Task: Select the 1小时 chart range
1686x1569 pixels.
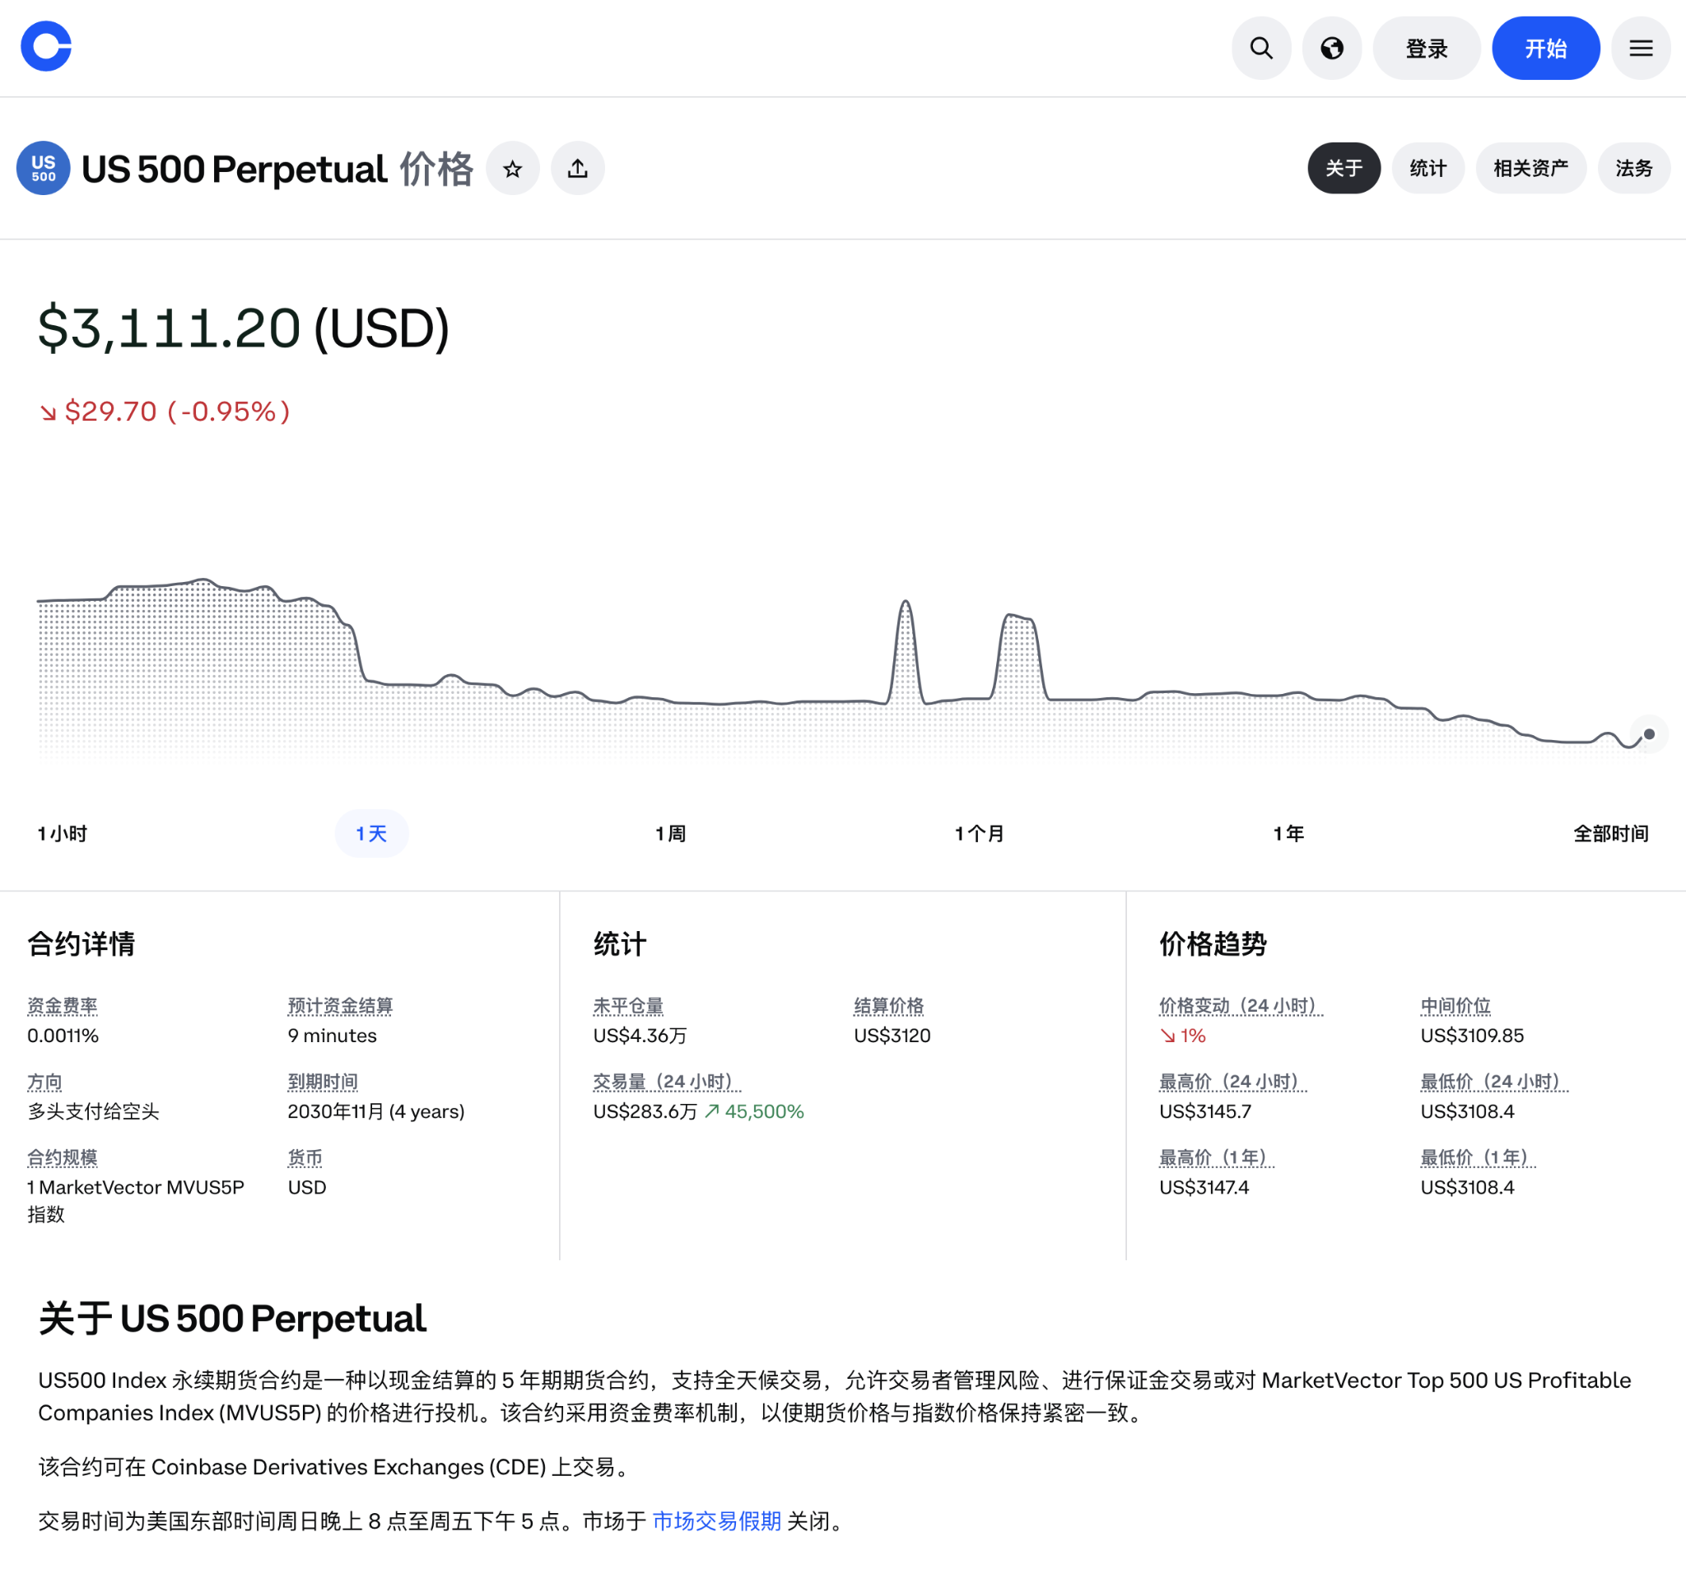Action: coord(62,834)
